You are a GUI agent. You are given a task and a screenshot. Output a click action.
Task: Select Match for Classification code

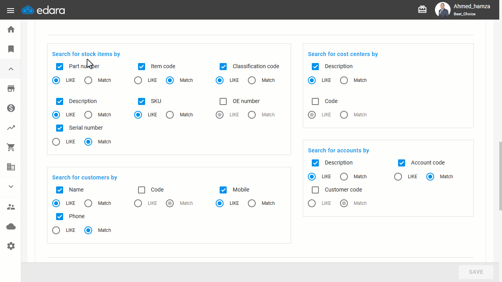252,80
